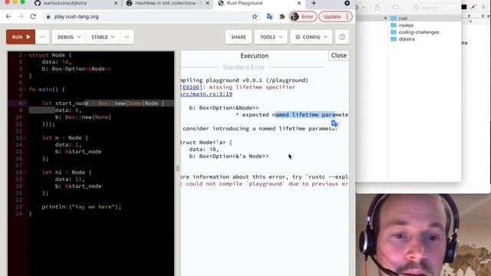Open a new browser tab
The image size is (491, 276).
pyautogui.click(x=314, y=3)
